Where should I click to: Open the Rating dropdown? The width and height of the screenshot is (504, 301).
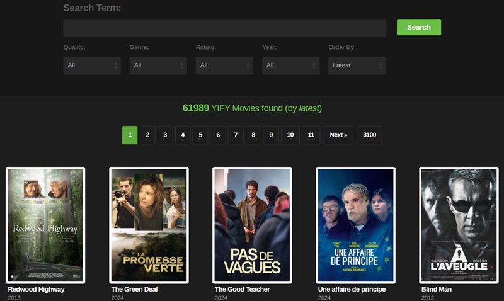224,65
